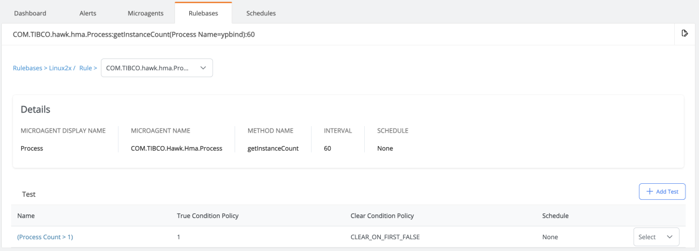Open the Alerts tab
The width and height of the screenshot is (699, 251).
[x=88, y=13]
